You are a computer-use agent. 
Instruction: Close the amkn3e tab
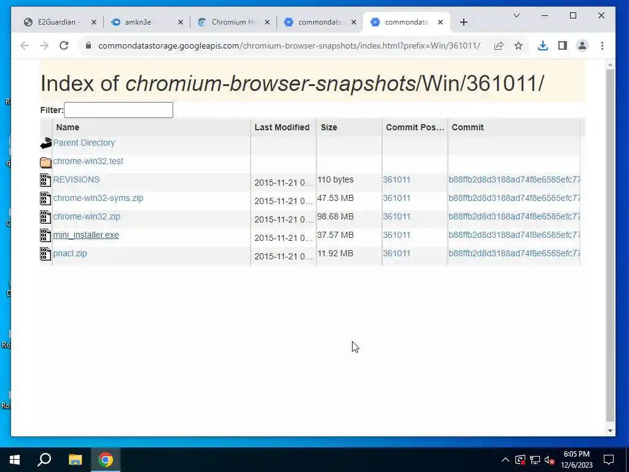tap(181, 22)
